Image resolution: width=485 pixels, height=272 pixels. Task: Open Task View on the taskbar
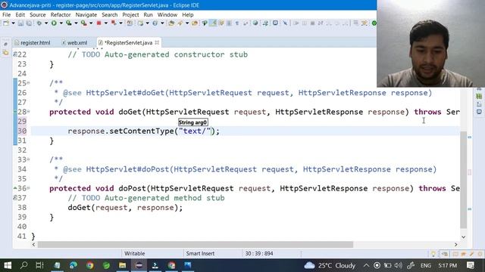pyautogui.click(x=39, y=265)
